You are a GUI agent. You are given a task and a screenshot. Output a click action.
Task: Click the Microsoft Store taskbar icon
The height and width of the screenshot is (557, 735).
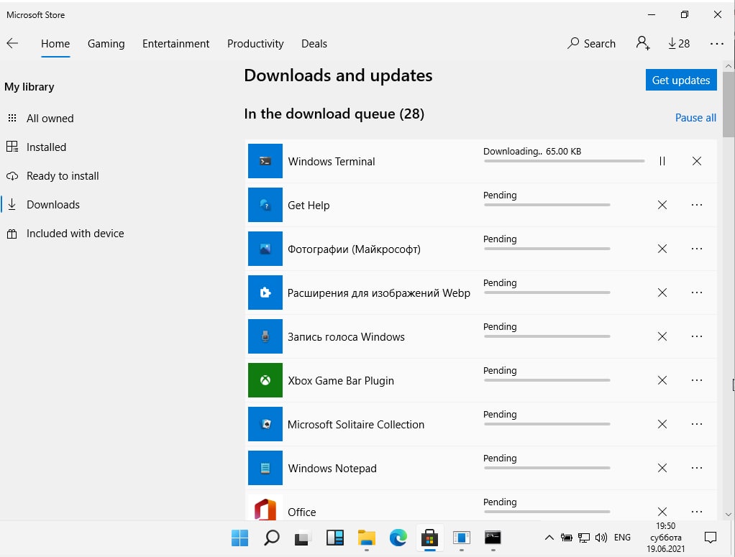pyautogui.click(x=429, y=538)
